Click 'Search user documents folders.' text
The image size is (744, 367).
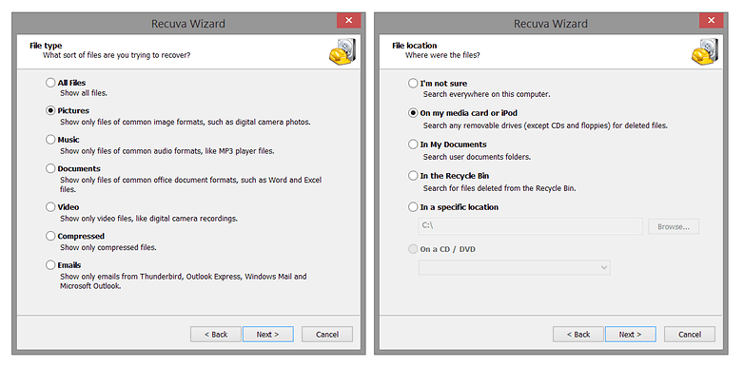477,157
